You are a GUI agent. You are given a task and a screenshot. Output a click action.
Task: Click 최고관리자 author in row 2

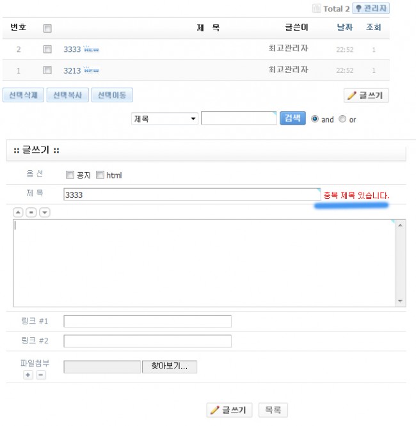(x=288, y=49)
